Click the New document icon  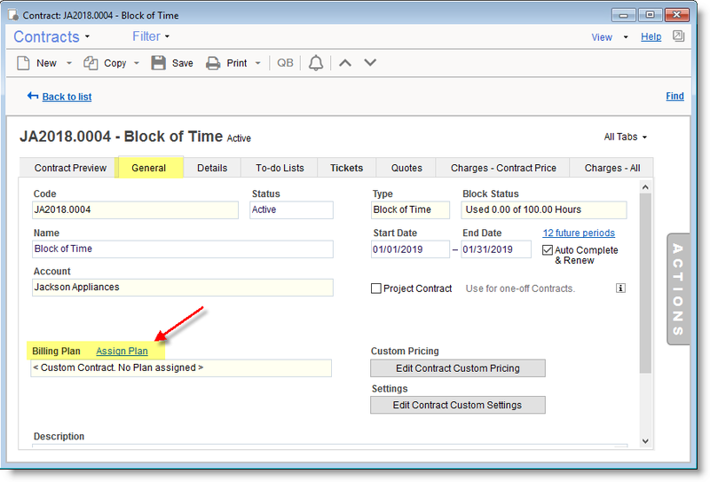[x=25, y=63]
